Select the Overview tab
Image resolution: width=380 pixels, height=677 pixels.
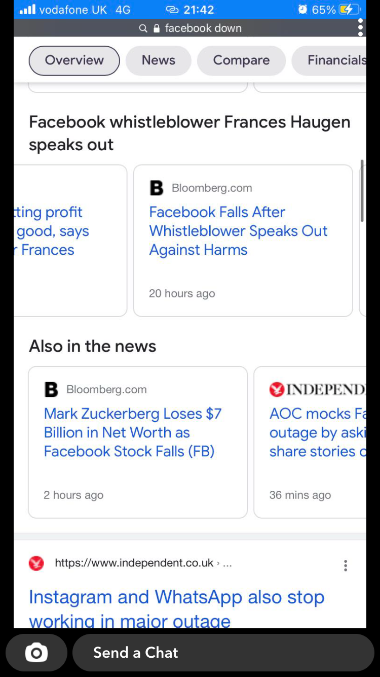pos(74,60)
